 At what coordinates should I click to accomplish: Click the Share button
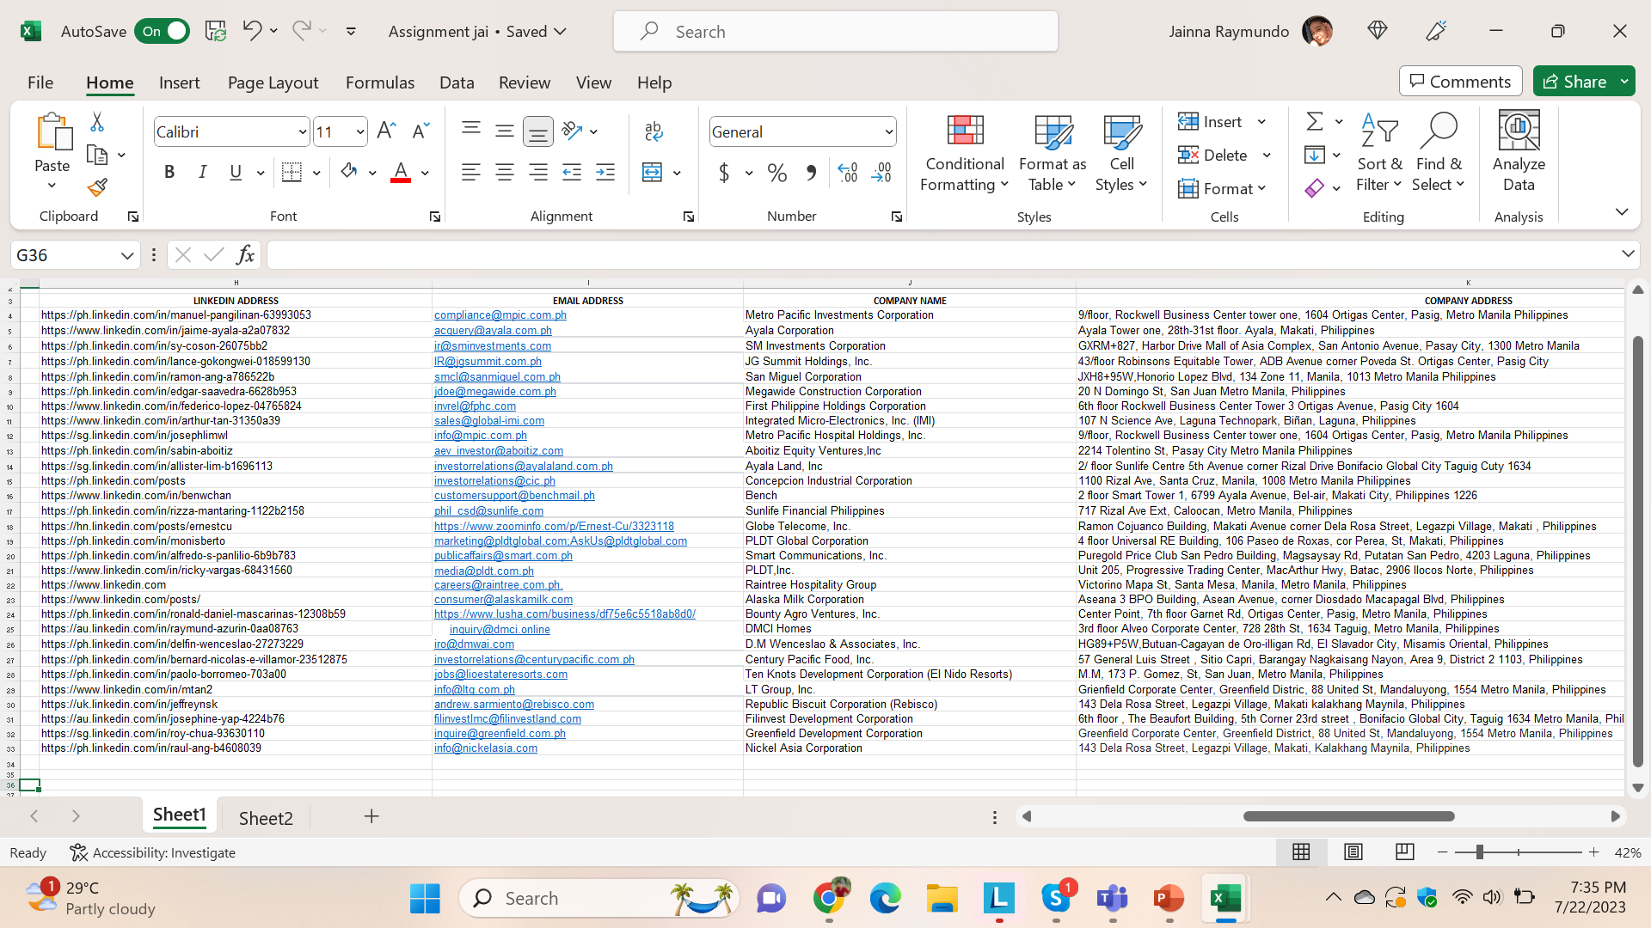coord(1574,82)
